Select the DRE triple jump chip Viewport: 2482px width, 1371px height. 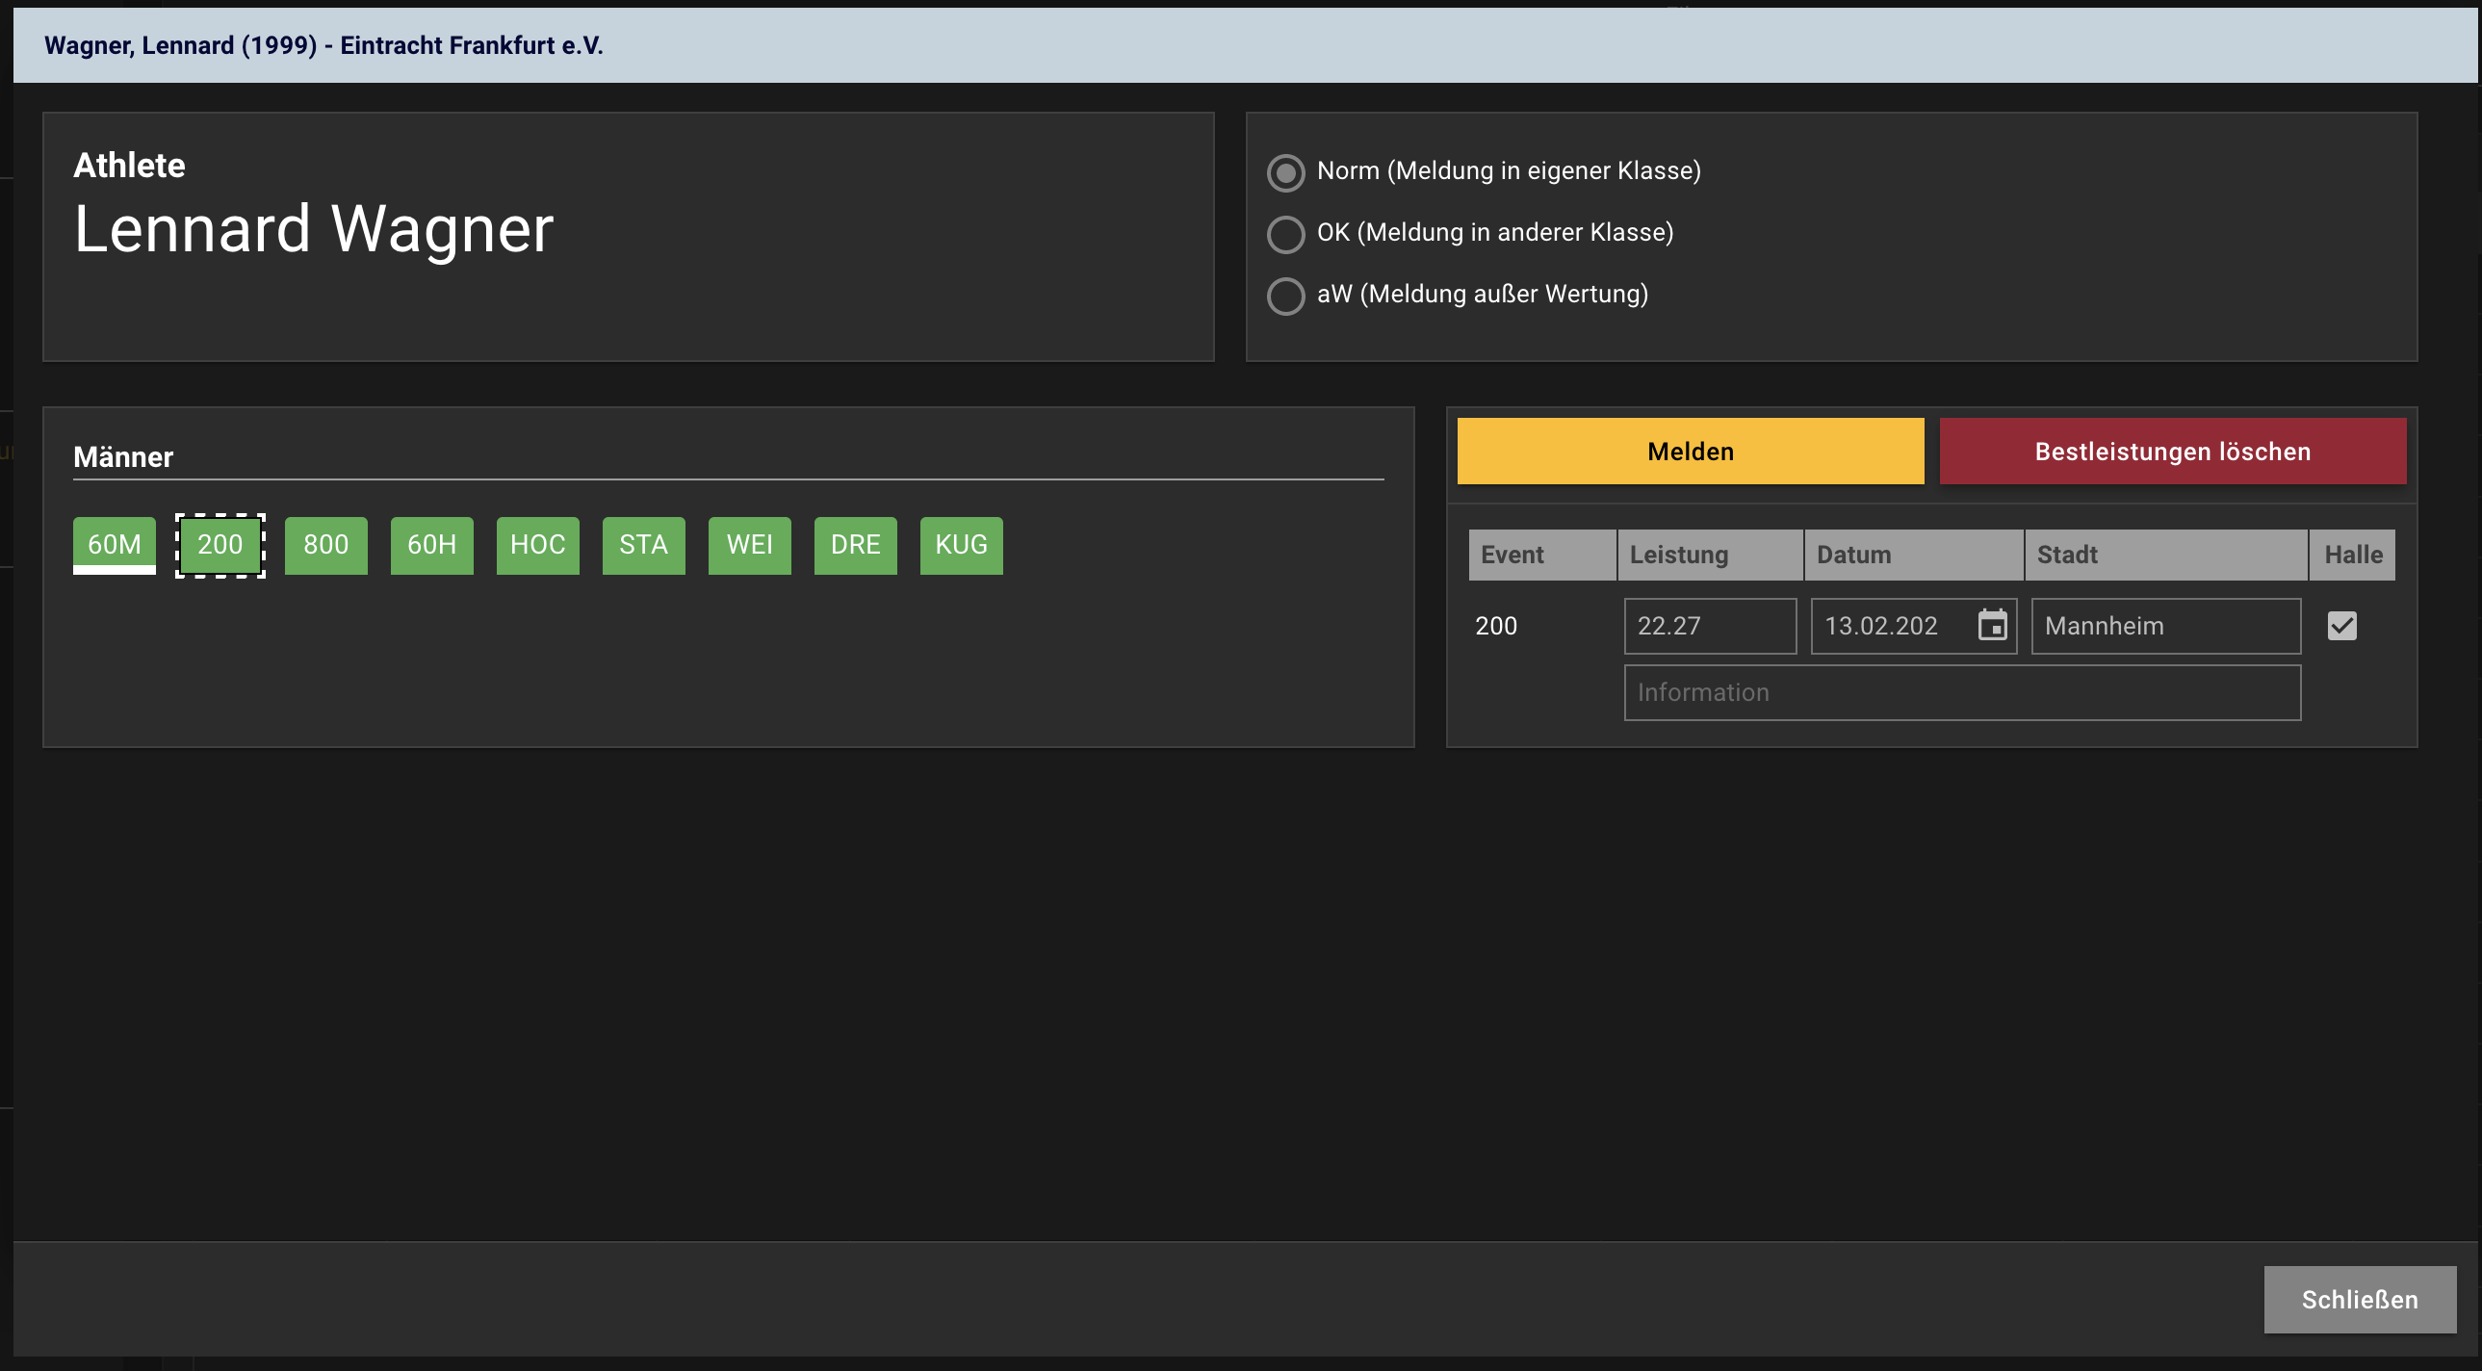pos(857,545)
